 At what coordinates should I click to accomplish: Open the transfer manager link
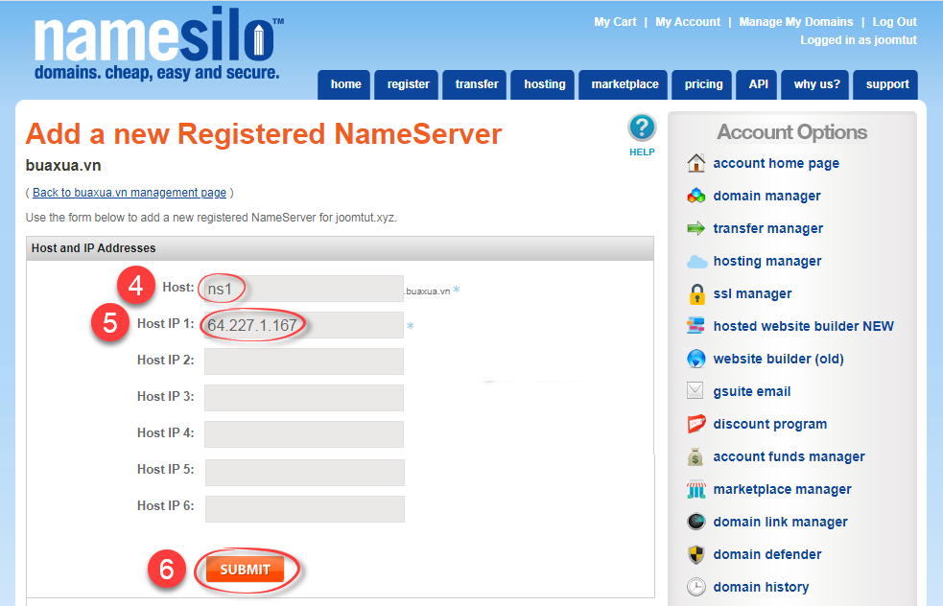click(768, 228)
